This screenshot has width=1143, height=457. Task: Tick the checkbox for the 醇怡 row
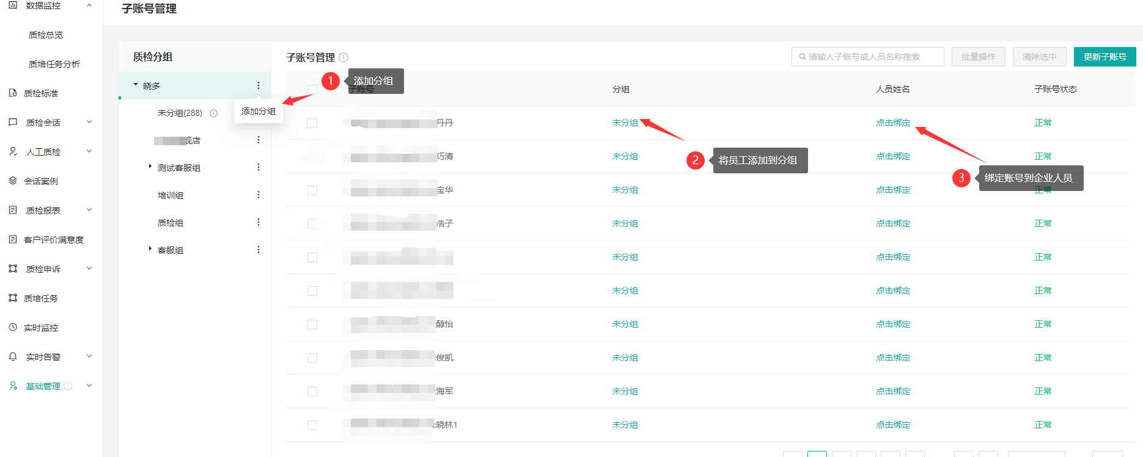pos(312,325)
